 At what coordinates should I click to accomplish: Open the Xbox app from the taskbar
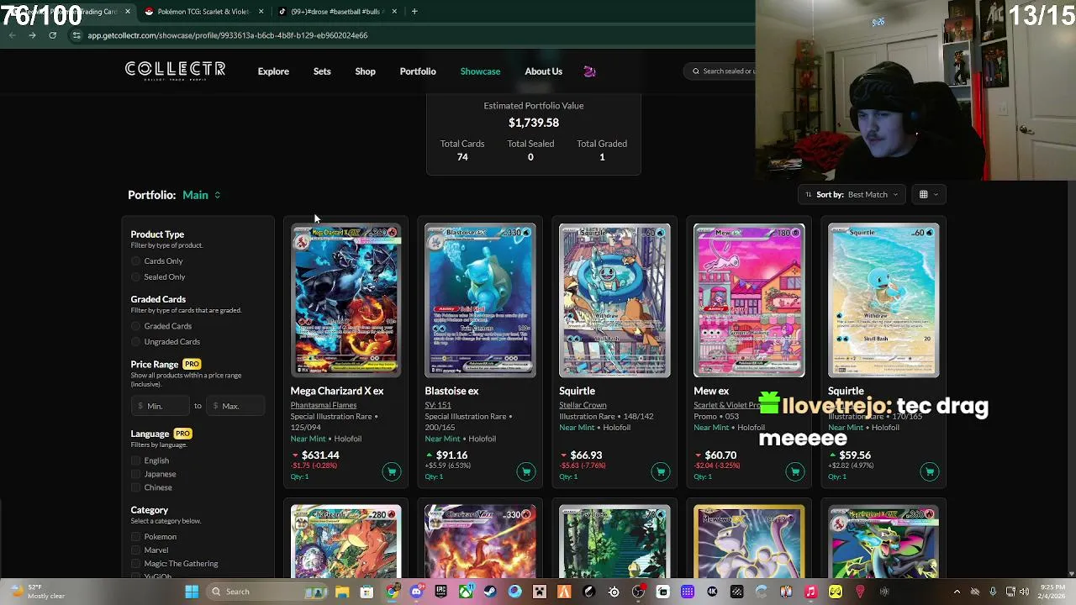[x=465, y=592]
